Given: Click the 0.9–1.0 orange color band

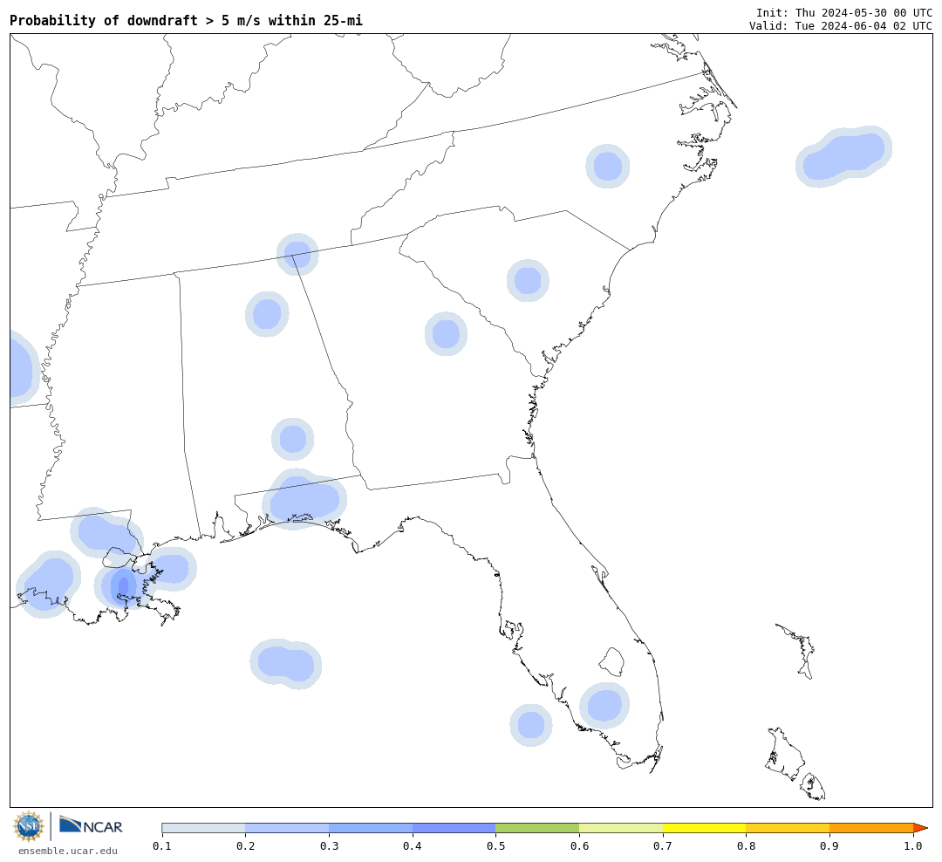Looking at the screenshot, I should point(871,828).
